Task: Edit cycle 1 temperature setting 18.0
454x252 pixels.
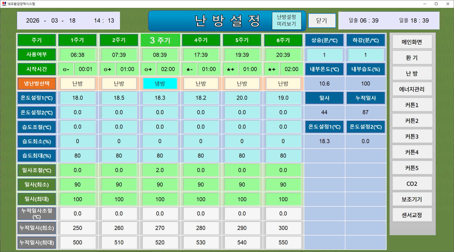Action: (x=78, y=98)
